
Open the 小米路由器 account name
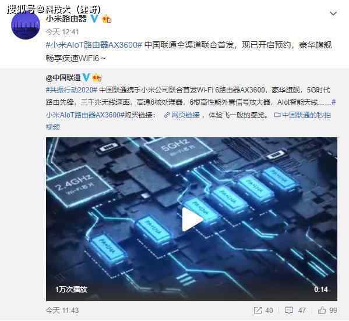[66, 19]
